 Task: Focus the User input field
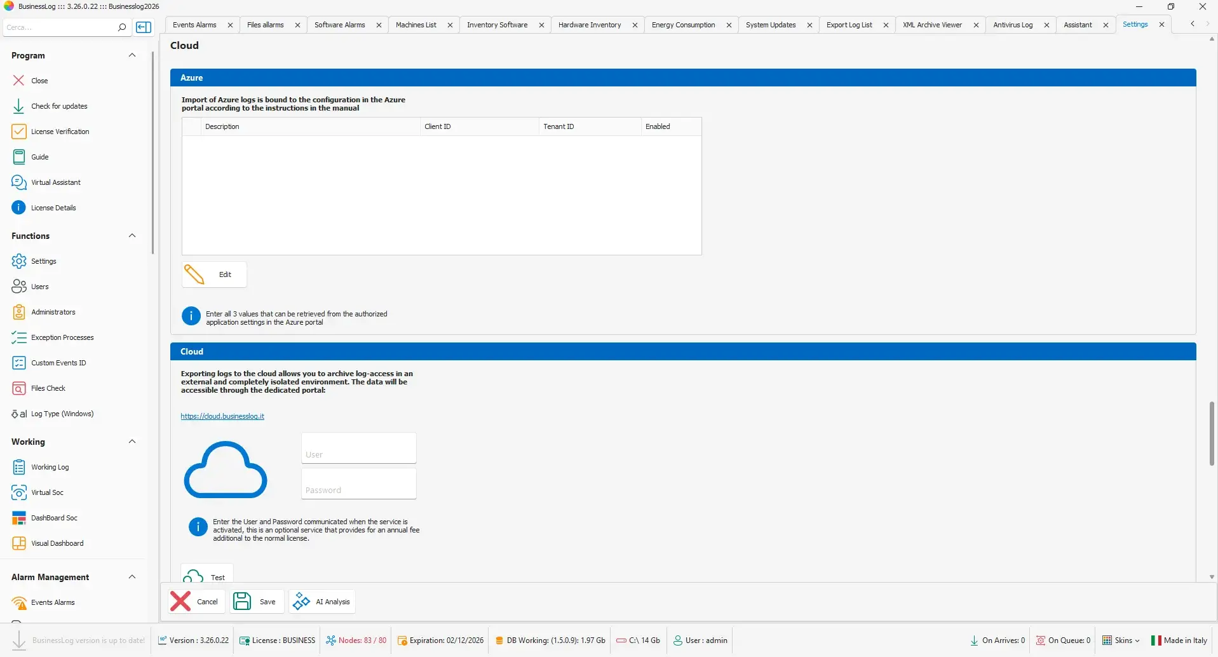[359, 449]
